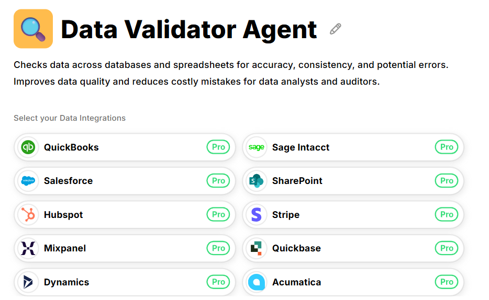489x300 pixels.
Task: Choose the Acumatica integration label
Action: pyautogui.click(x=296, y=282)
